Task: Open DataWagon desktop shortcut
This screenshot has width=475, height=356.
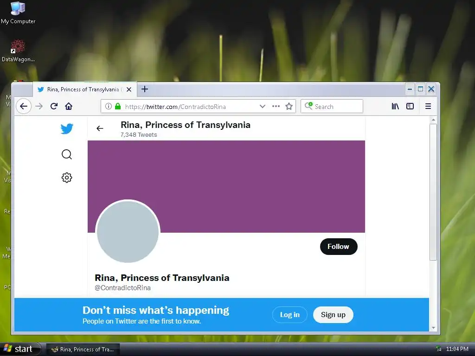Action: (18, 51)
